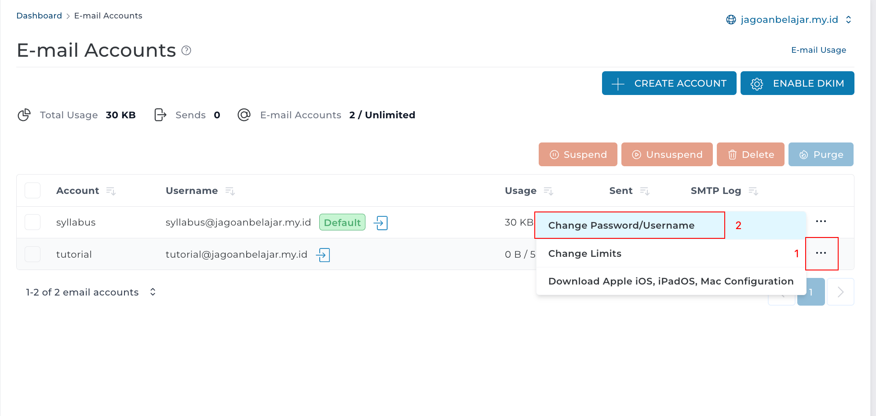
Task: Click syllabus@jagoanbelajar.my.id username text
Action: point(238,223)
